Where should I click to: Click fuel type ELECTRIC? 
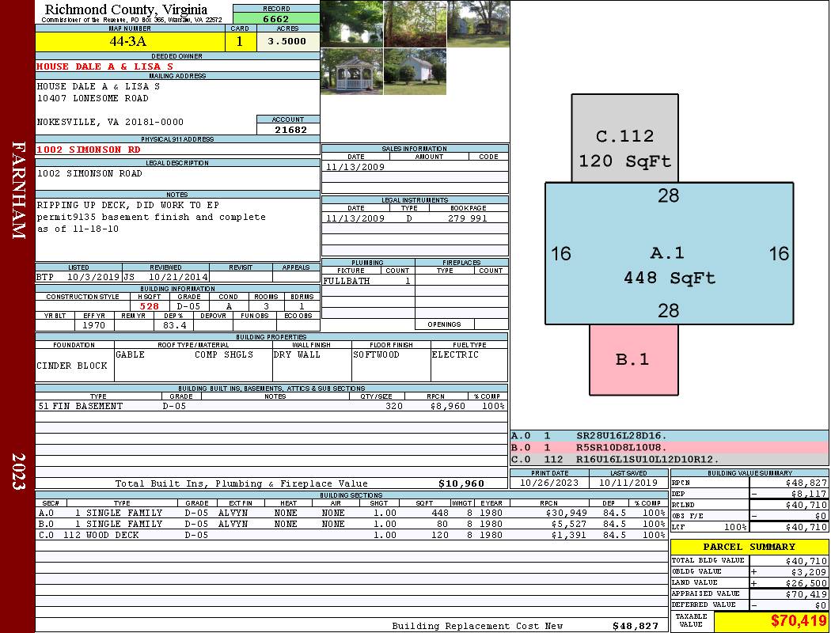point(455,354)
